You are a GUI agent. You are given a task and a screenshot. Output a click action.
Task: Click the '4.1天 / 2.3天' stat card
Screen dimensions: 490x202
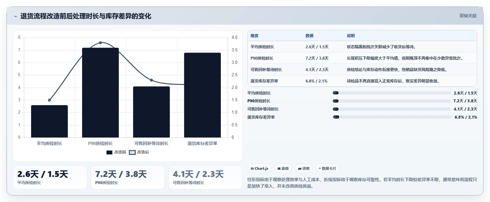click(205, 177)
